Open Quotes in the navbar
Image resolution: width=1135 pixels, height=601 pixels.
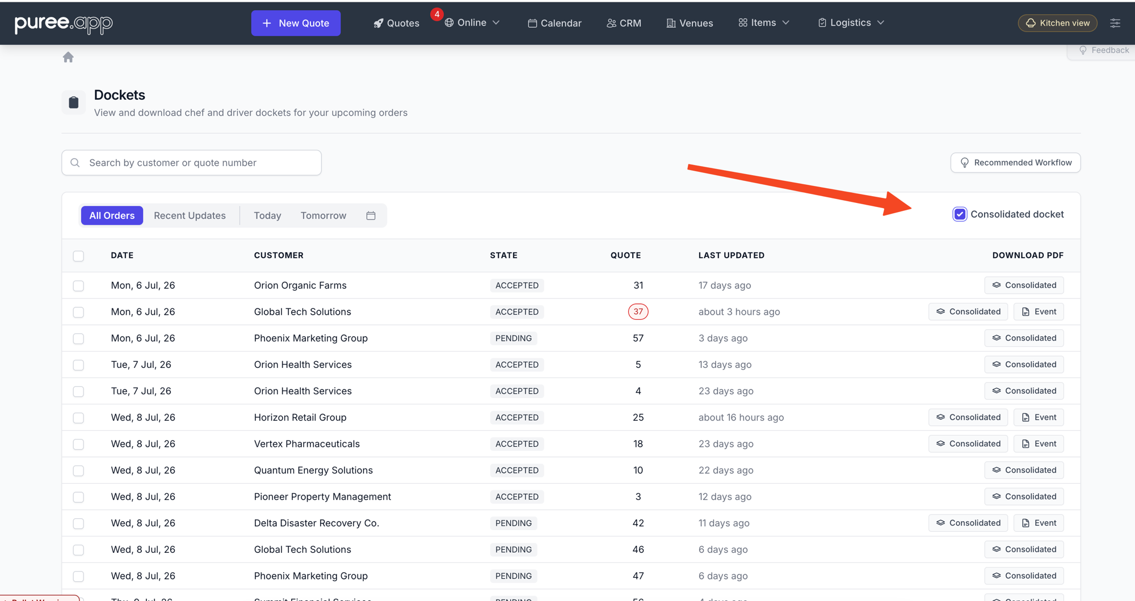pyautogui.click(x=396, y=23)
